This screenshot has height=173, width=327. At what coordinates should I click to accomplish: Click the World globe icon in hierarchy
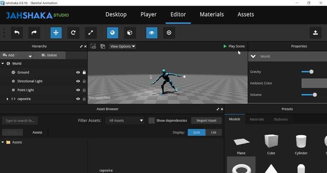8,63
